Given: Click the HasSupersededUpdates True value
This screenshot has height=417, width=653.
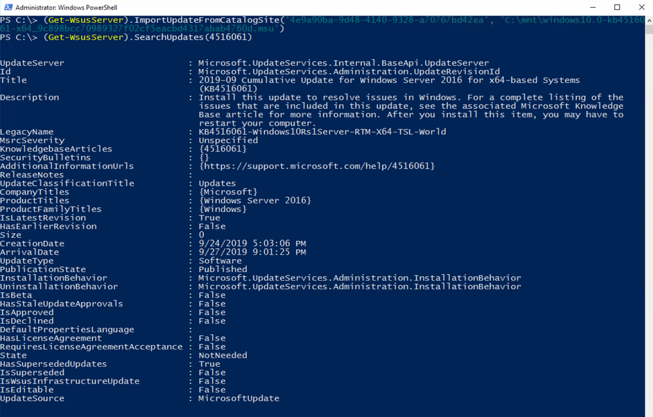Looking at the screenshot, I should 209,364.
